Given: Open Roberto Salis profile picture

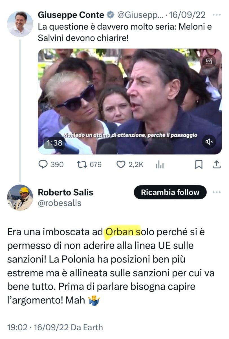Looking at the screenshot, I should (20, 197).
